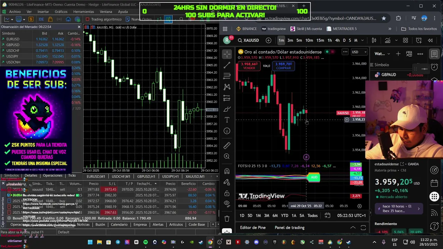Select the crosshair cursor tool in TradingView
Viewport: 443px width, 249px height.
click(x=227, y=54)
